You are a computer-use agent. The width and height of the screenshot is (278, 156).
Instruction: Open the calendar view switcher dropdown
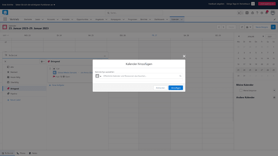coord(249,27)
